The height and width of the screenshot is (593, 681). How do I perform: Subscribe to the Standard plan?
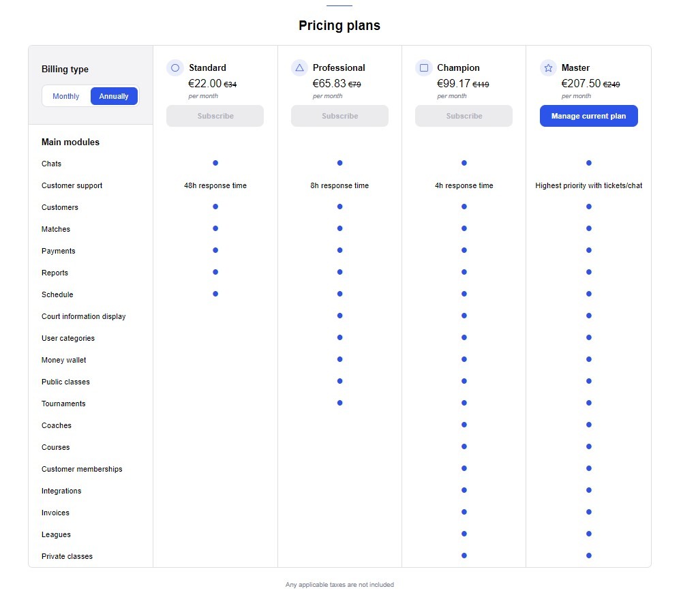tap(215, 116)
